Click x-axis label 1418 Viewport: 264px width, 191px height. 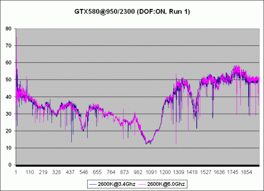tap(192, 172)
